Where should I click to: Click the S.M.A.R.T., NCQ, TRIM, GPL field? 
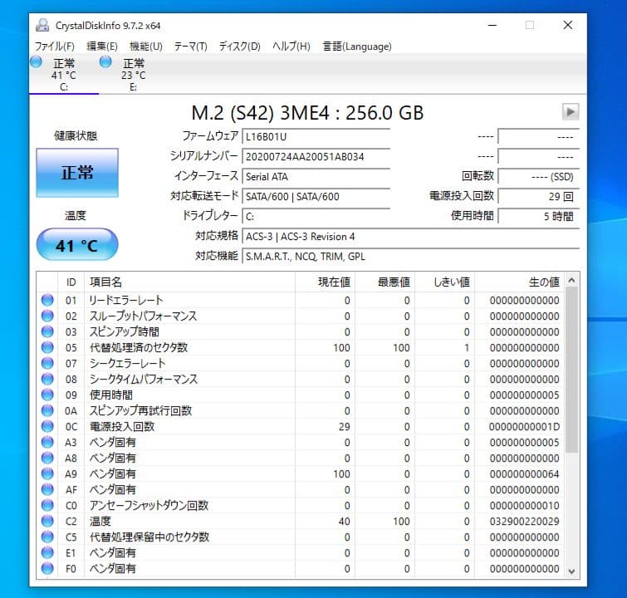[x=411, y=257]
